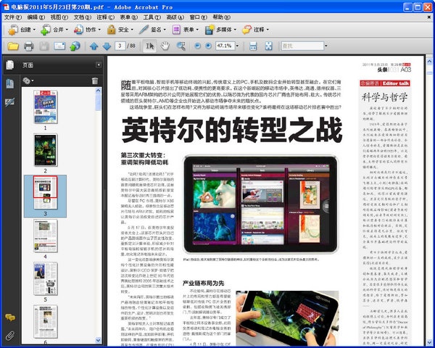Click the Open file folder icon
435x348 pixels.
pos(12,46)
